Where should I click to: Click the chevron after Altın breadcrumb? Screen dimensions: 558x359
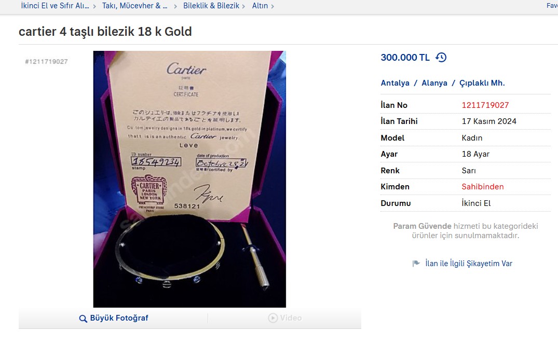[x=273, y=6]
